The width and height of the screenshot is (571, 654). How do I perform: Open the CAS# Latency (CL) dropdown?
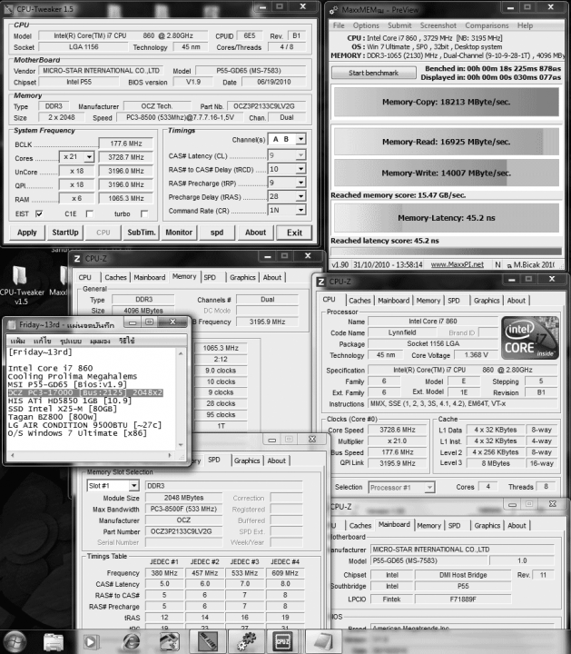coord(300,155)
